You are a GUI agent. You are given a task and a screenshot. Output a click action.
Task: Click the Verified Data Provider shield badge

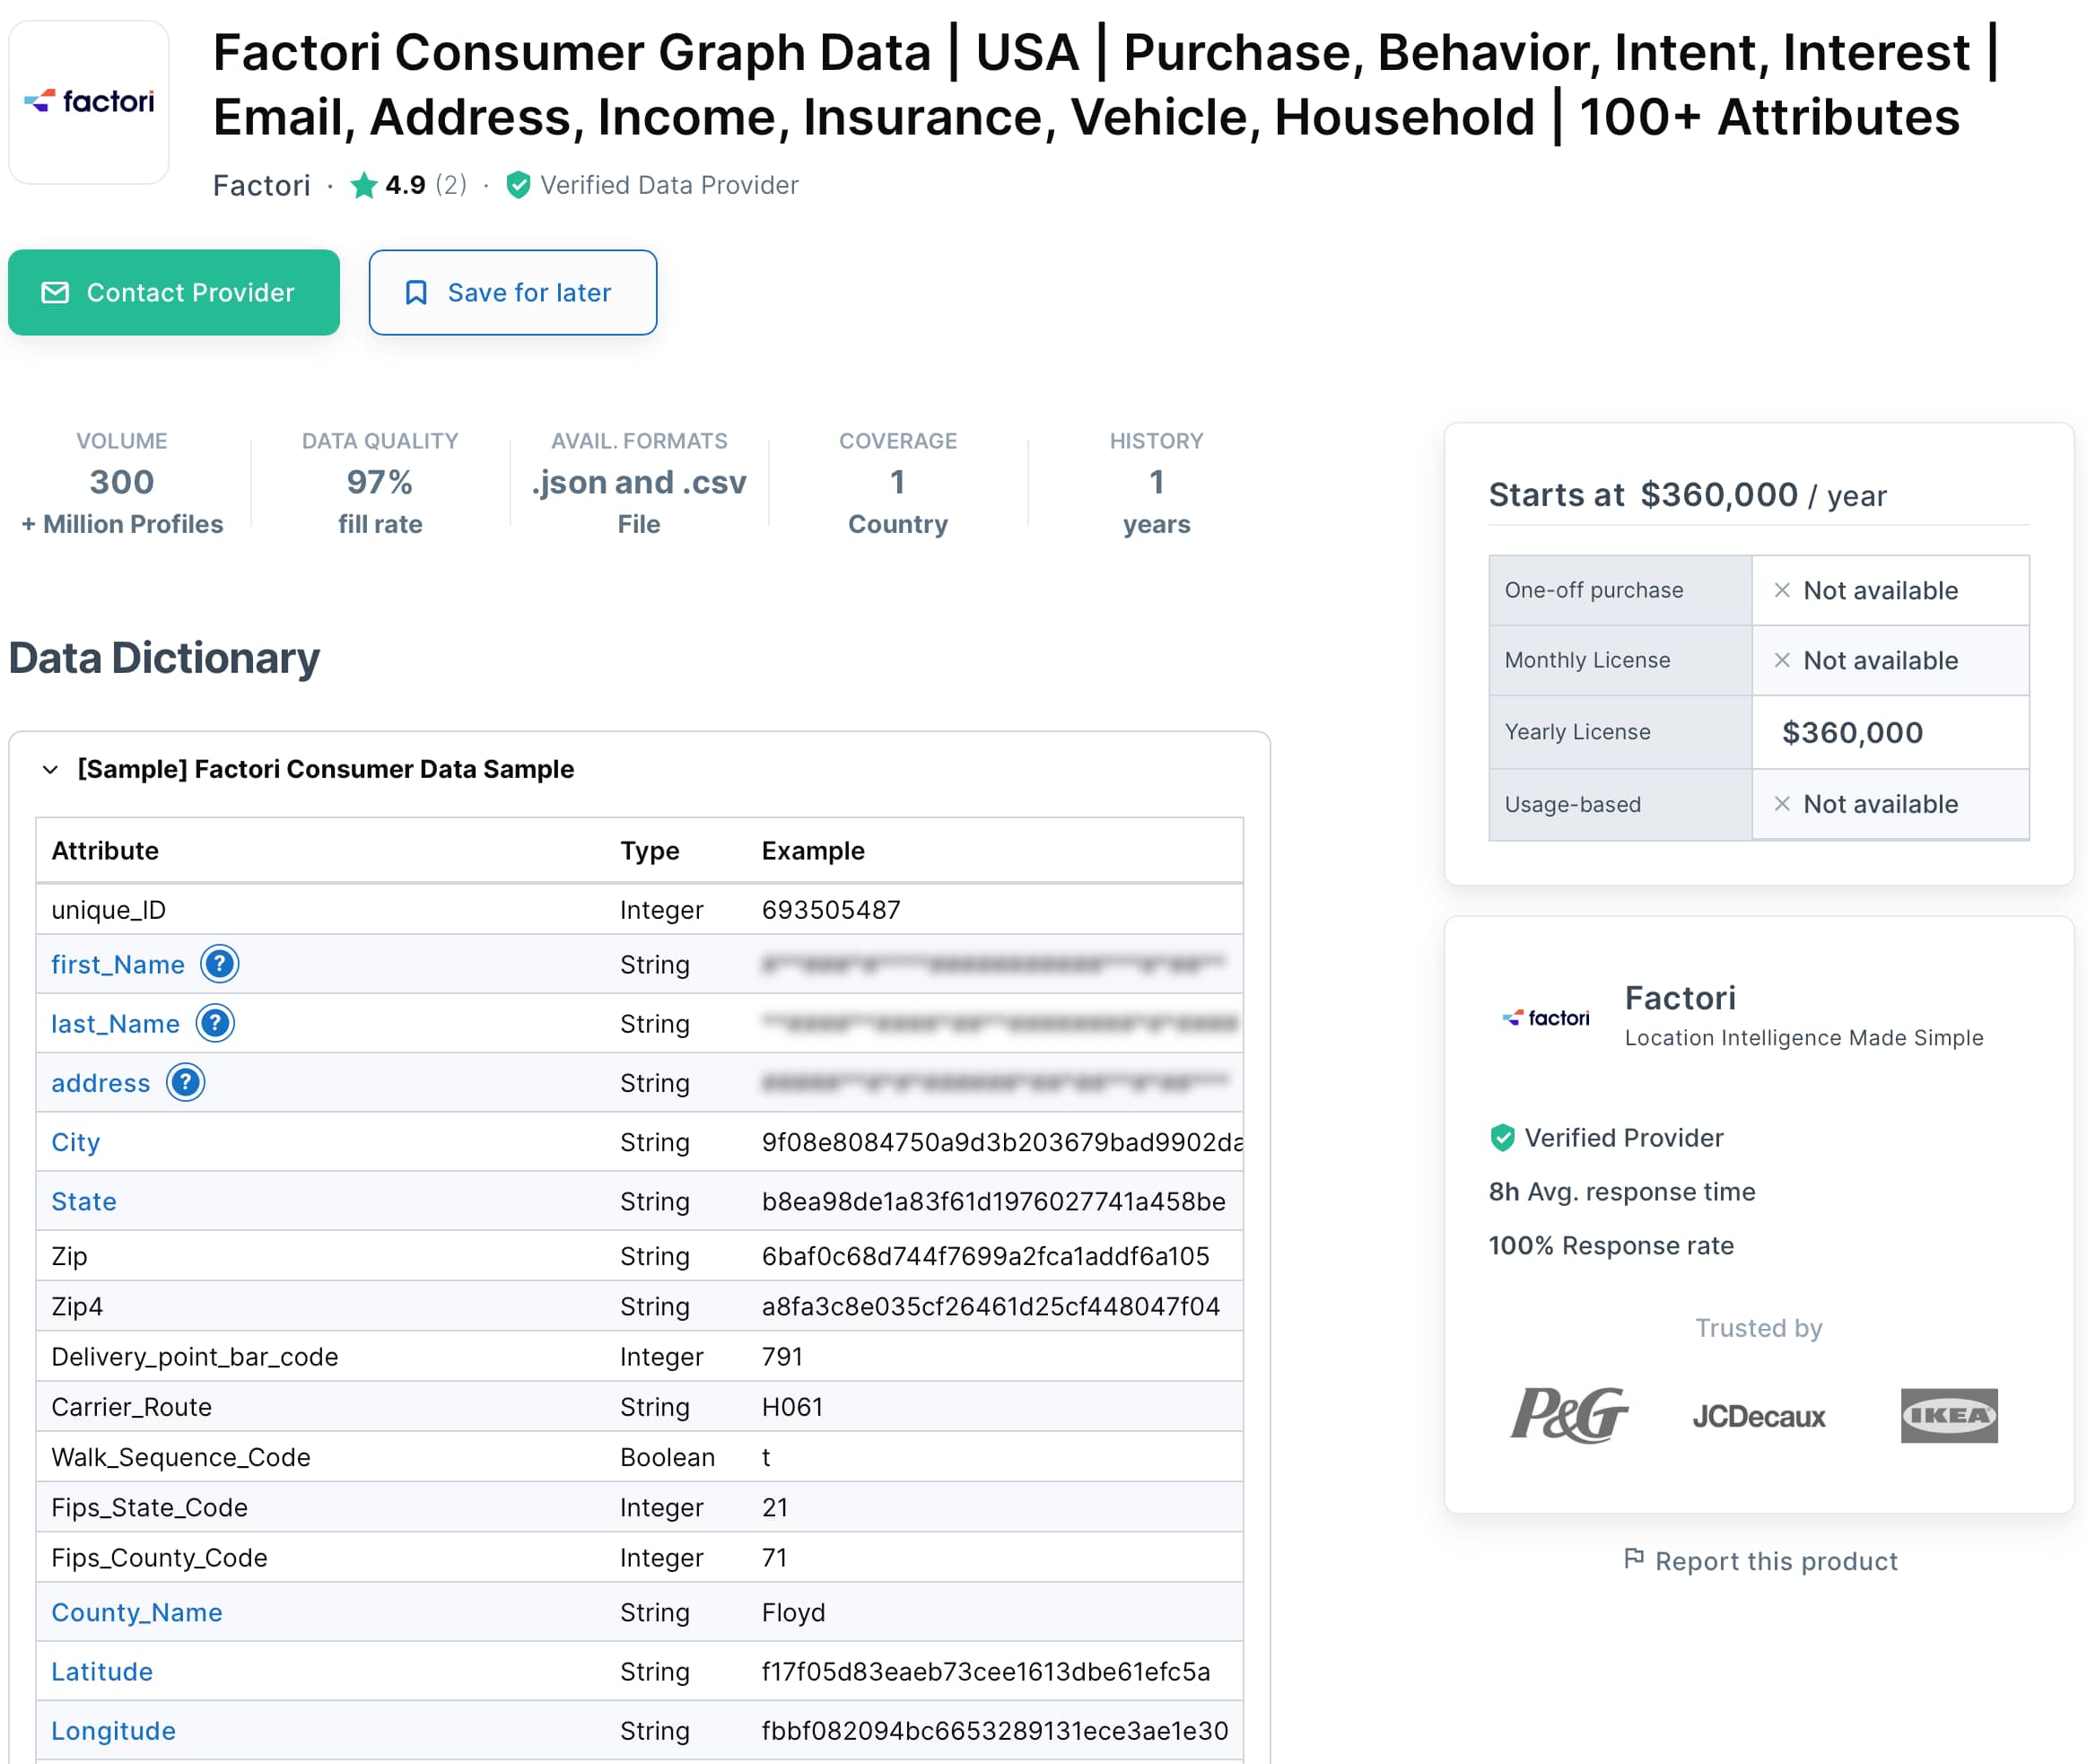point(519,184)
